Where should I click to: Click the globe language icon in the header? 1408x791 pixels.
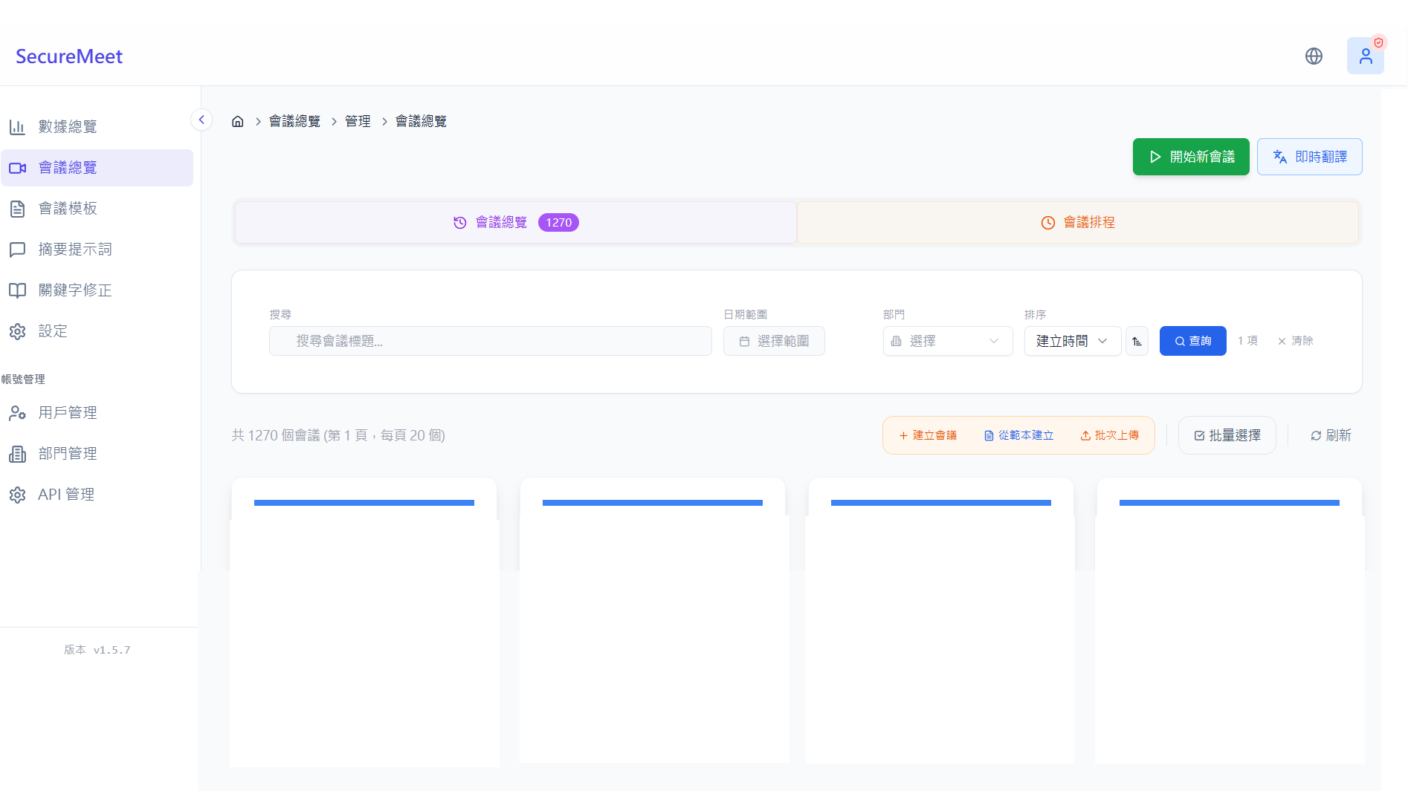click(1314, 56)
